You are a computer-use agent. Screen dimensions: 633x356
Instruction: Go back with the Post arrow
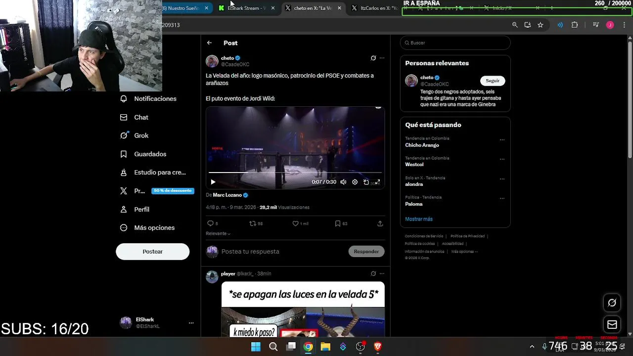(x=209, y=43)
